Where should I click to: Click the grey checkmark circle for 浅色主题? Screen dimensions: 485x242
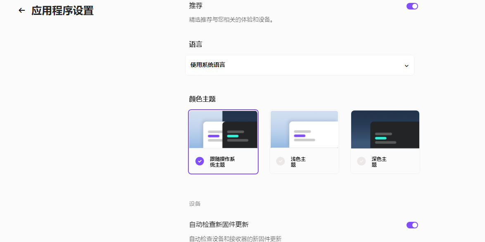click(x=281, y=161)
